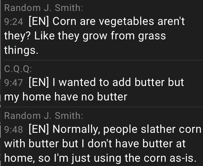This screenshot has width=203, height=166.
Task: Click the [EN] tag in the corn vegetables message
Action: 39,21
